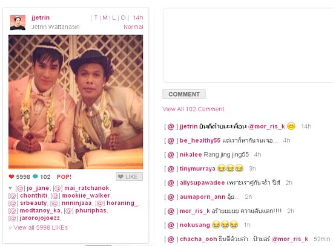Image resolution: width=333 pixels, height=246 pixels.
Task: Click inside the comment text box
Action: point(248,45)
